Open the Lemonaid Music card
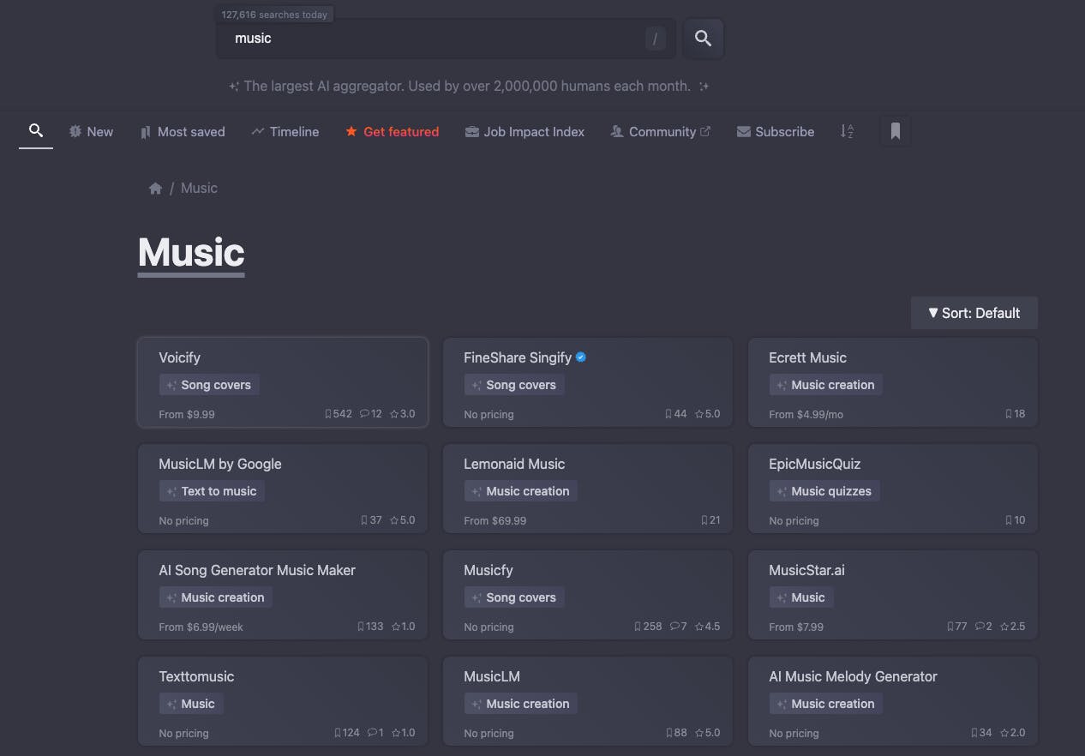 588,489
